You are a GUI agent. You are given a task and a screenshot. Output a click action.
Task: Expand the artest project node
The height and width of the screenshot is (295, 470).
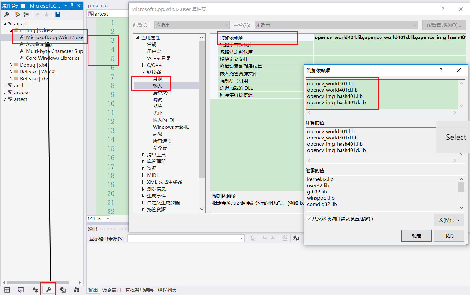pyautogui.click(x=5, y=99)
